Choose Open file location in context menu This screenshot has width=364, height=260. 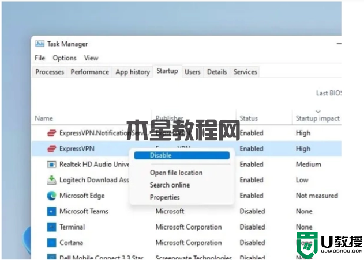176,173
